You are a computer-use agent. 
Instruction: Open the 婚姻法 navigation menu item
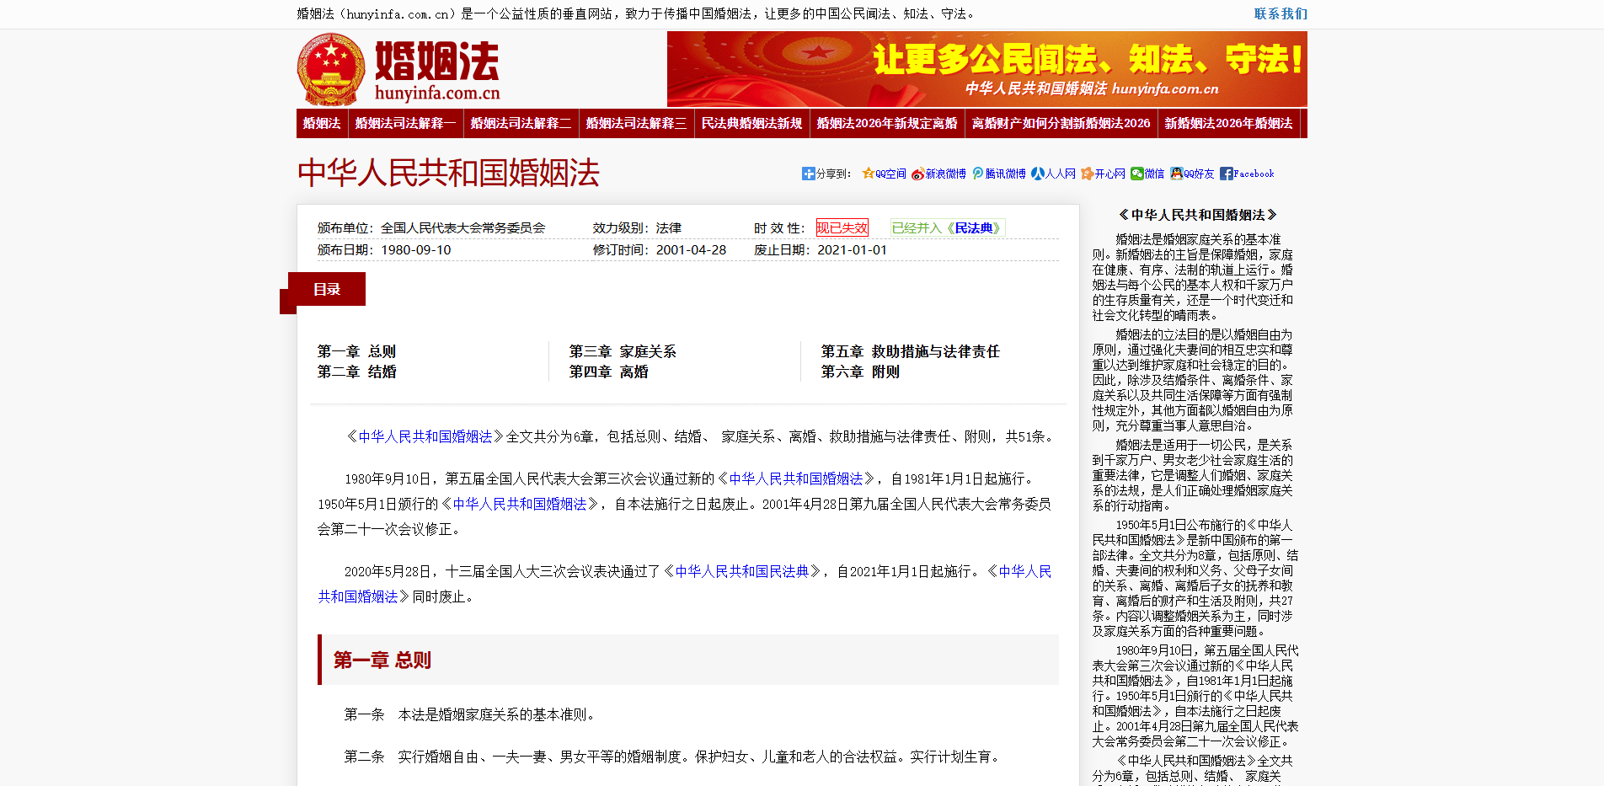pos(321,123)
